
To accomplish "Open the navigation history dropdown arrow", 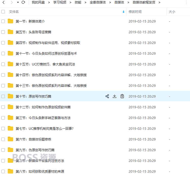I will pyautogui.click(x=18, y=2).
